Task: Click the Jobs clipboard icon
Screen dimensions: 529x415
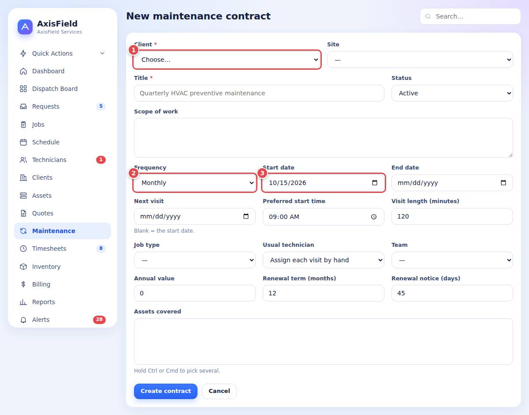Action: click(23, 124)
